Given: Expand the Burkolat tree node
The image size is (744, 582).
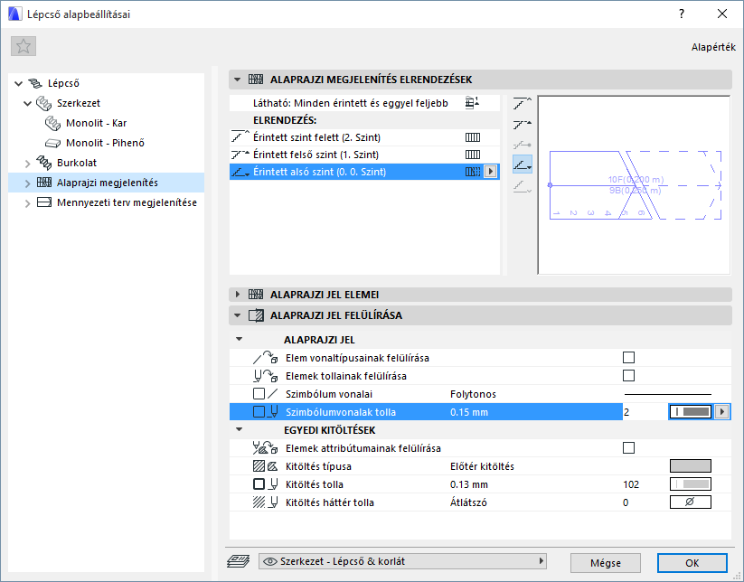Looking at the screenshot, I should tap(27, 164).
